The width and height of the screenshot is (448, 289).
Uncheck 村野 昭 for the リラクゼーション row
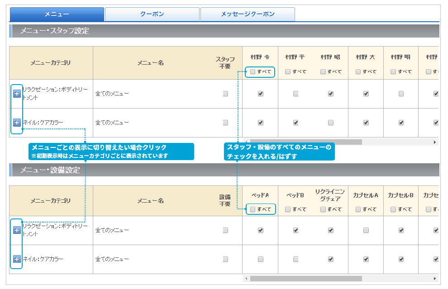pos(330,94)
